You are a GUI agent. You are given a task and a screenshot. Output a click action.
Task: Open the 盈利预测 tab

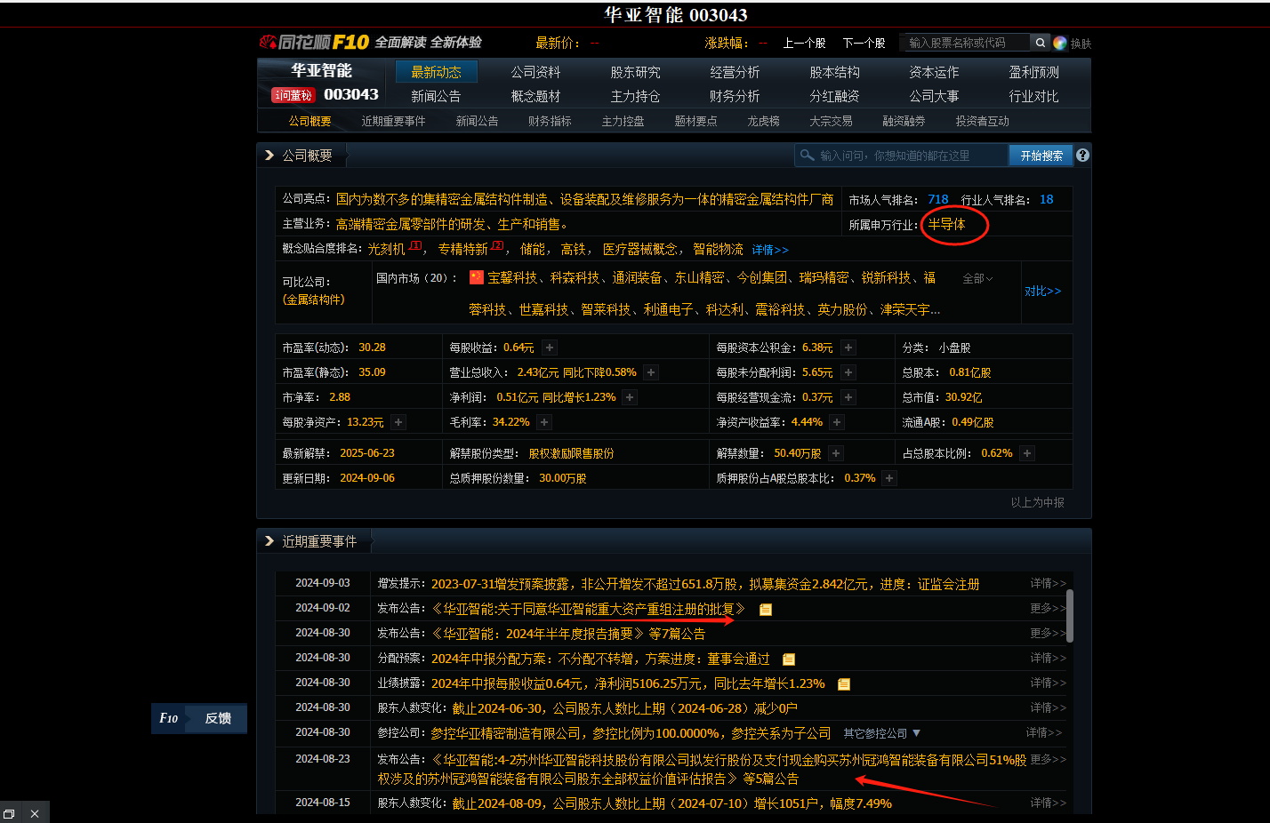click(1033, 72)
